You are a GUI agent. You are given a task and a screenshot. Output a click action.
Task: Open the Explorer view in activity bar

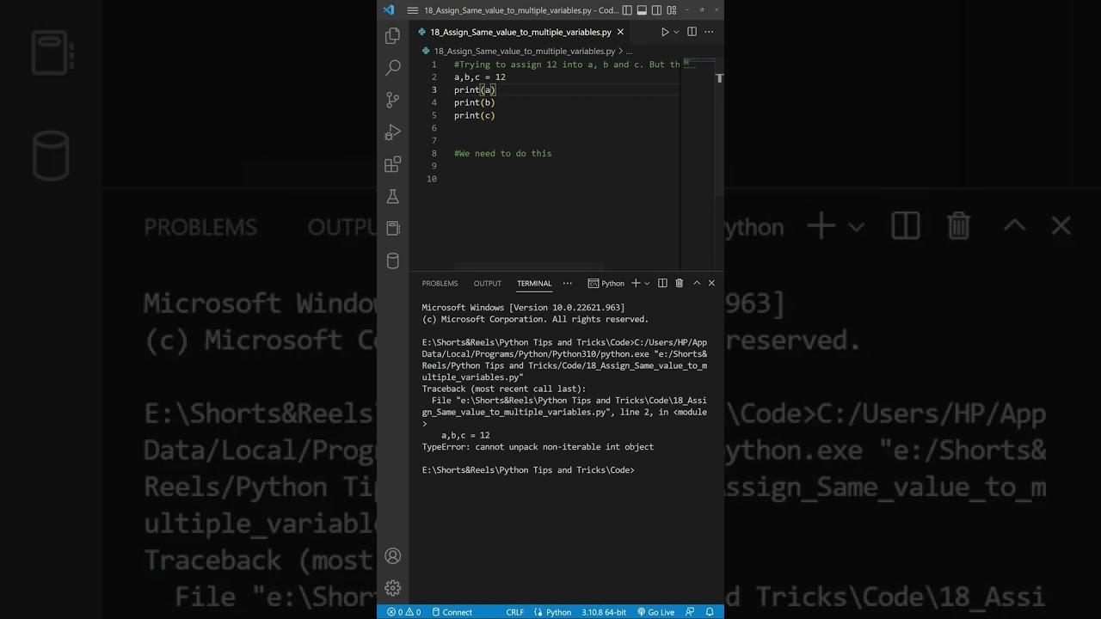[393, 35]
